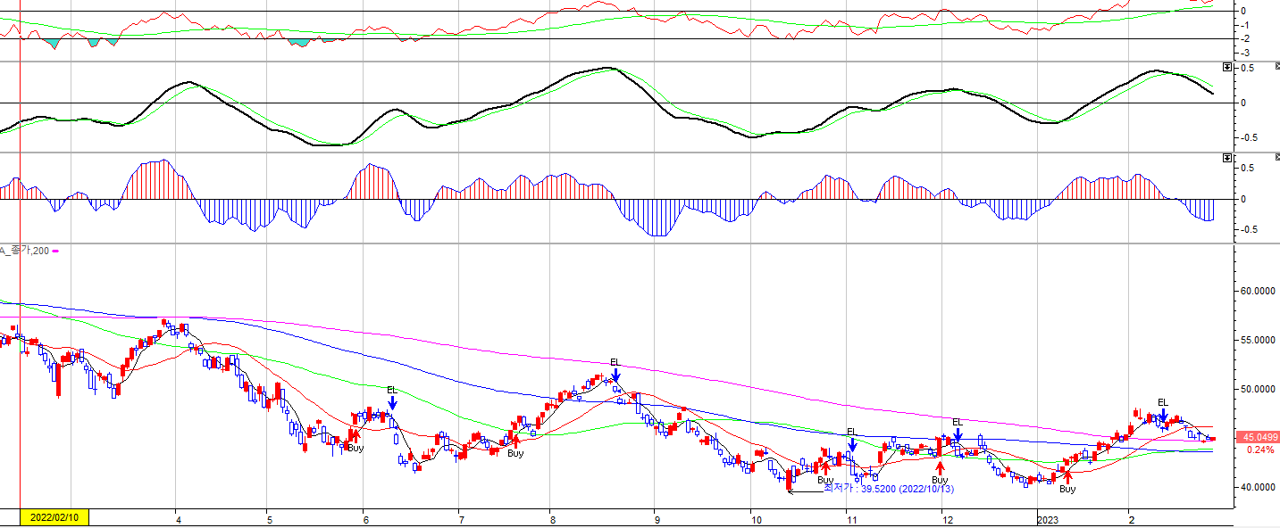
Task: Click the 45.0499 current price tag
Action: click(x=1256, y=437)
